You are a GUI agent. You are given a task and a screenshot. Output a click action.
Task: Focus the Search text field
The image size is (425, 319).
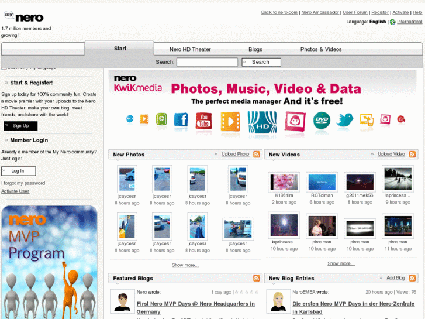click(208, 62)
